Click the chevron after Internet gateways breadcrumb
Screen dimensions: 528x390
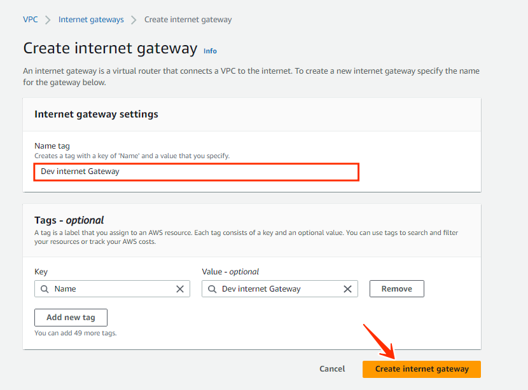(x=134, y=20)
